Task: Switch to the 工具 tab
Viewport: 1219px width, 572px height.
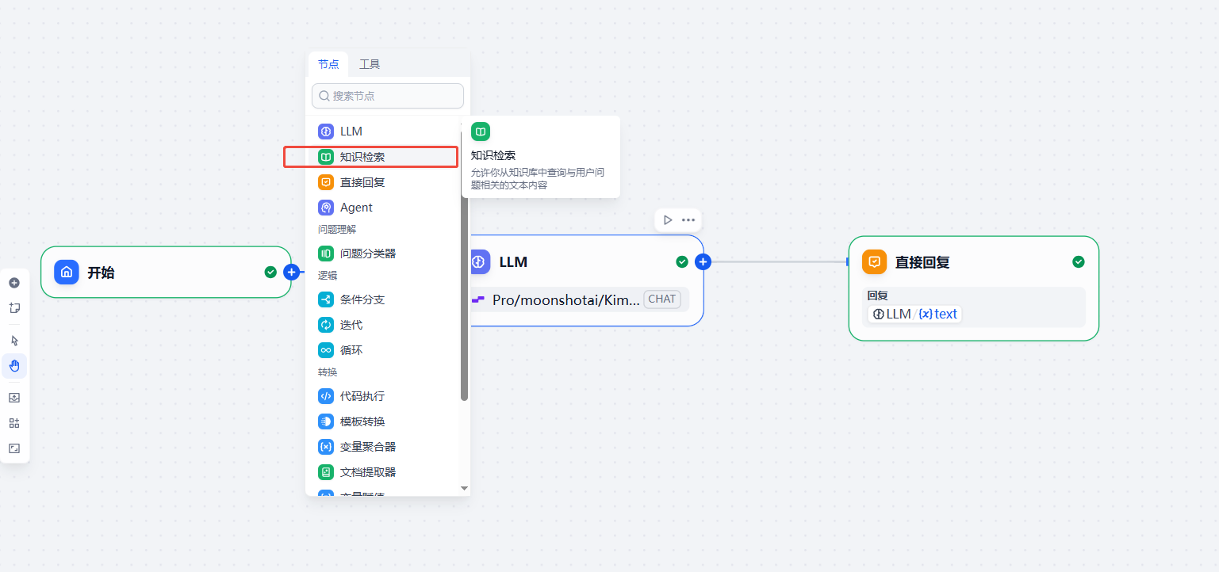Action: 370,64
